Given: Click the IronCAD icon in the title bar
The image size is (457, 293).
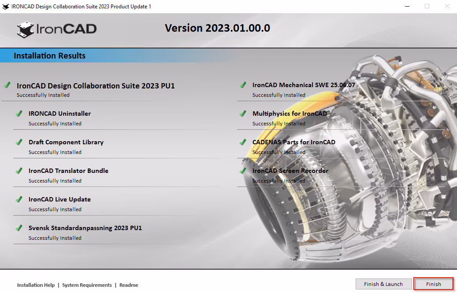Looking at the screenshot, I should (6, 7).
